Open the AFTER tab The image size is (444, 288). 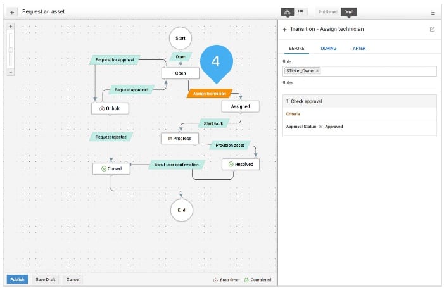pyautogui.click(x=359, y=48)
